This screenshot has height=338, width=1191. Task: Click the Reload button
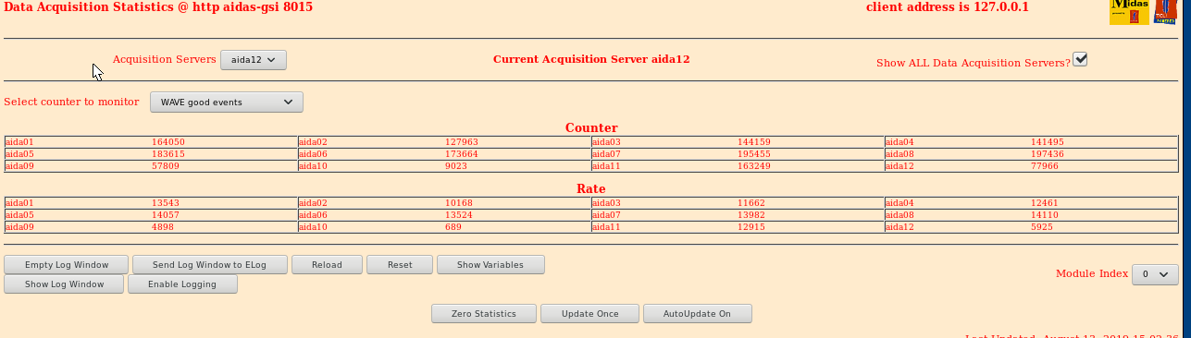[327, 264]
